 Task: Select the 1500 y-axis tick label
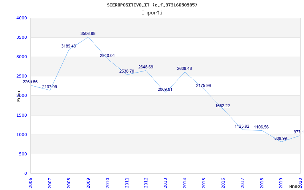[x=22, y=115]
